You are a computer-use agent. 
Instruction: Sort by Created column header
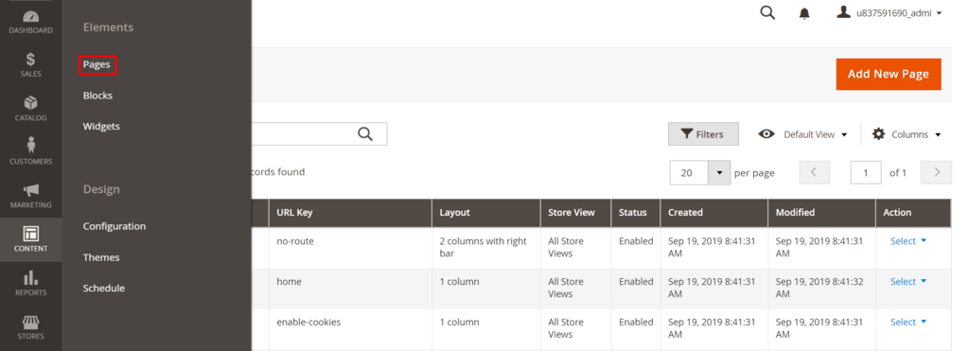coord(714,213)
